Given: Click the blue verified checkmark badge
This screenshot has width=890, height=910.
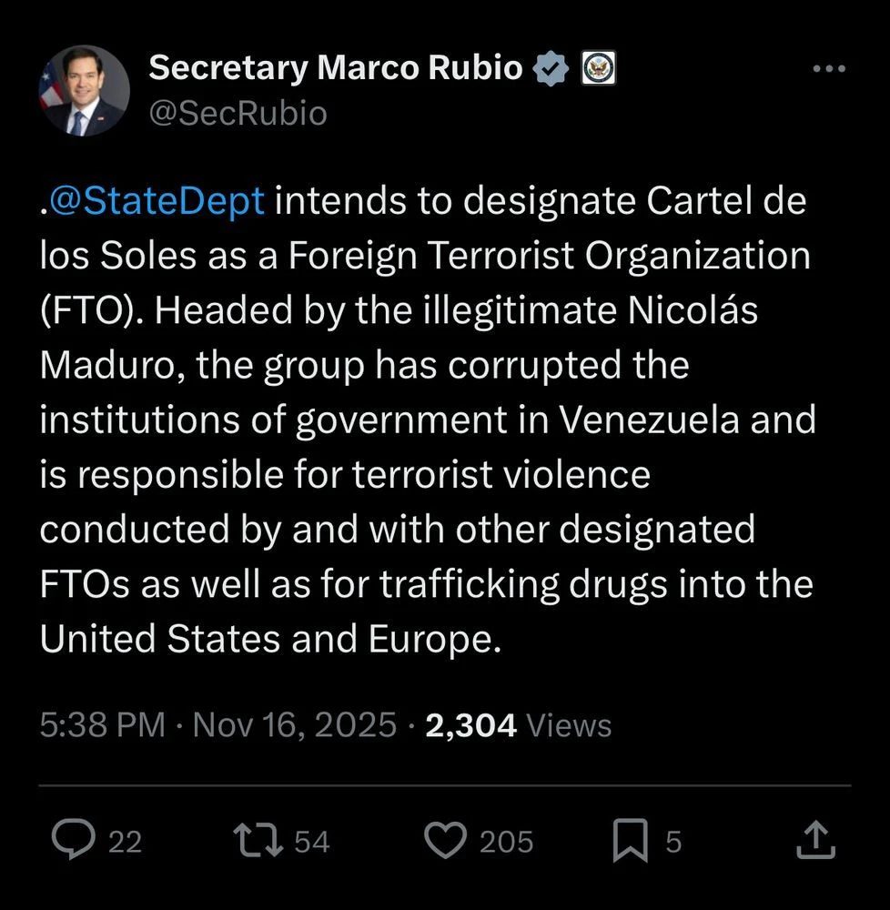Looking at the screenshot, I should 551,68.
